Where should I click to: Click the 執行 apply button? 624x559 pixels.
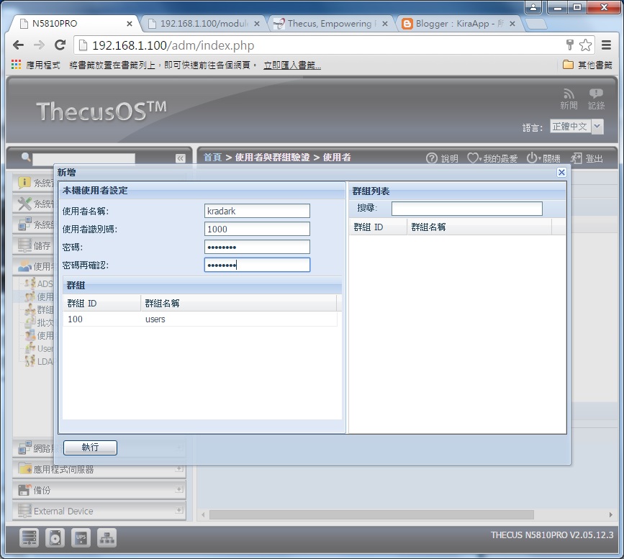(x=91, y=447)
